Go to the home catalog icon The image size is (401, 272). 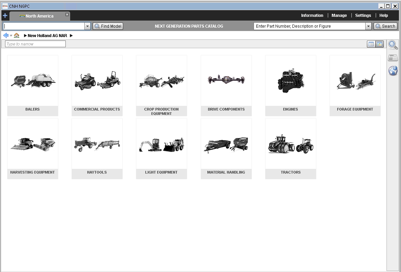pyautogui.click(x=17, y=35)
